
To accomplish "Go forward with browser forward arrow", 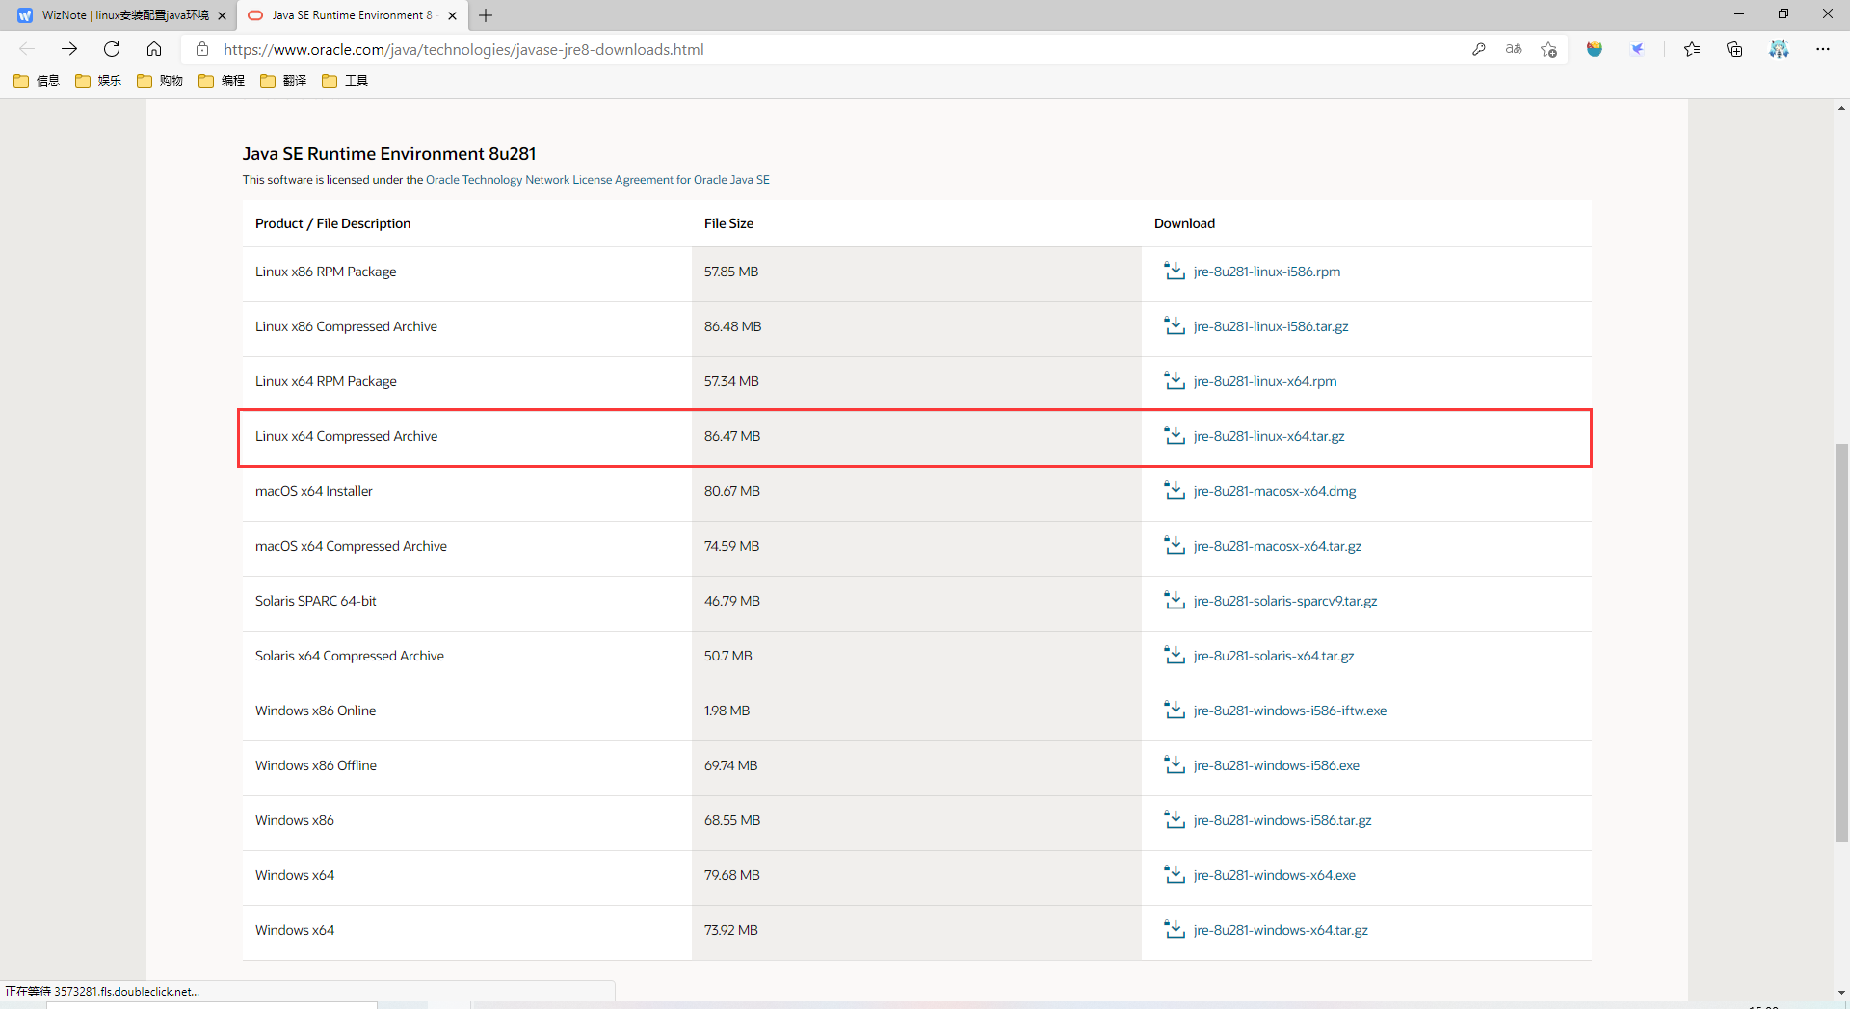I will [69, 49].
